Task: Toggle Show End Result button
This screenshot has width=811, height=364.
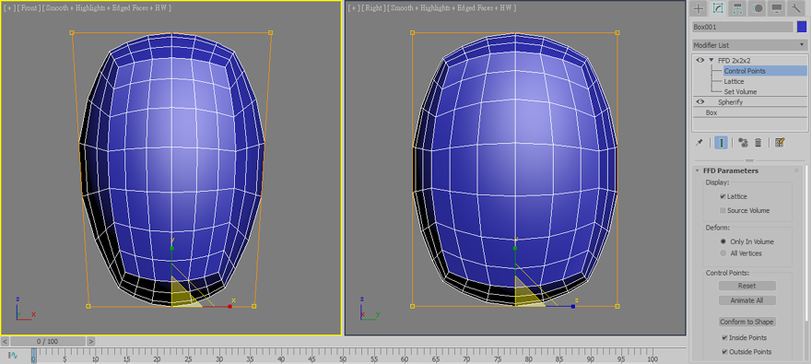Action: click(x=721, y=143)
